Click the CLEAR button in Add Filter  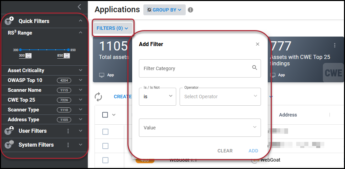225,151
